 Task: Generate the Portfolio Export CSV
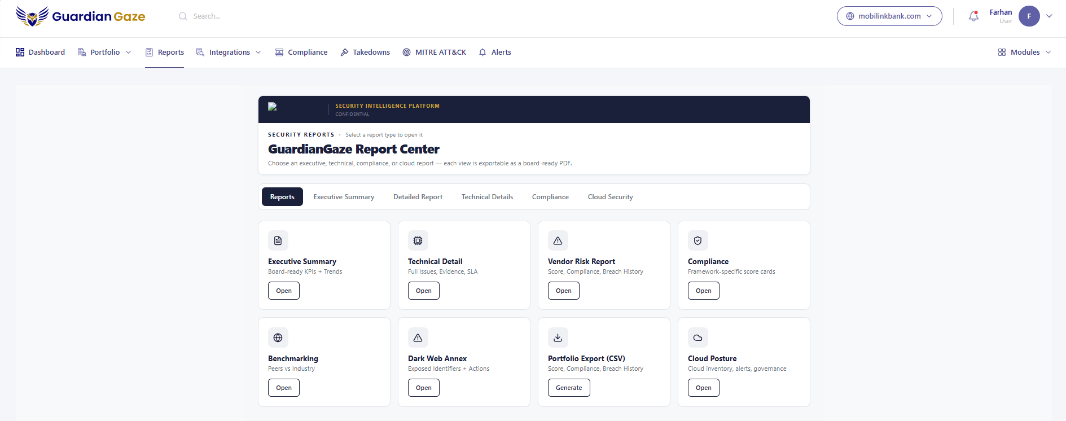(569, 388)
